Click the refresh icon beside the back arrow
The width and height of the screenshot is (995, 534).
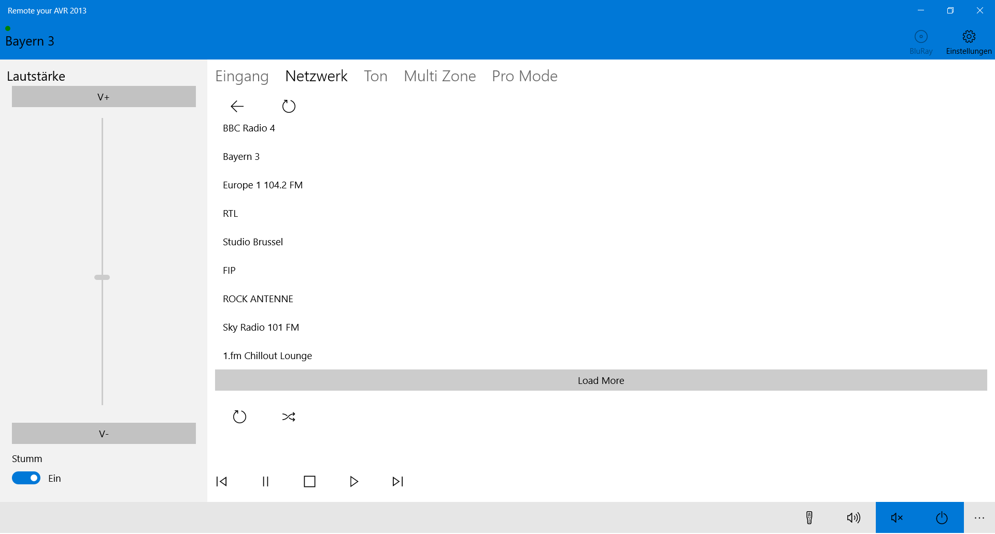(x=289, y=107)
